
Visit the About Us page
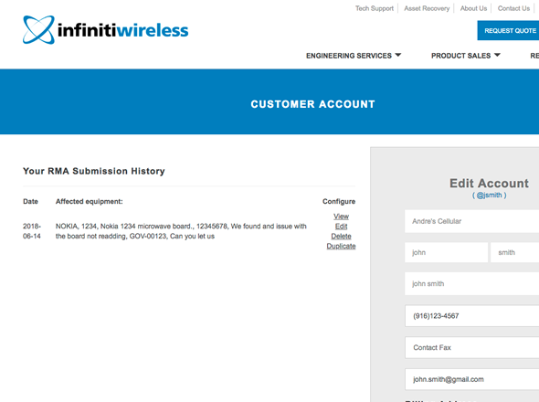point(473,8)
